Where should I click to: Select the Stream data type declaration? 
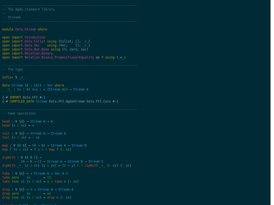coord(32,85)
